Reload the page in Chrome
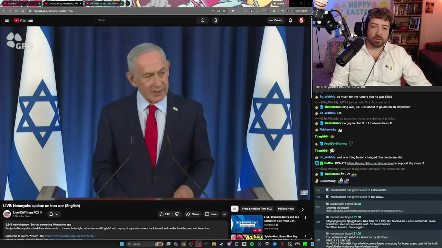The width and height of the screenshot is (442, 248). pos(16,11)
